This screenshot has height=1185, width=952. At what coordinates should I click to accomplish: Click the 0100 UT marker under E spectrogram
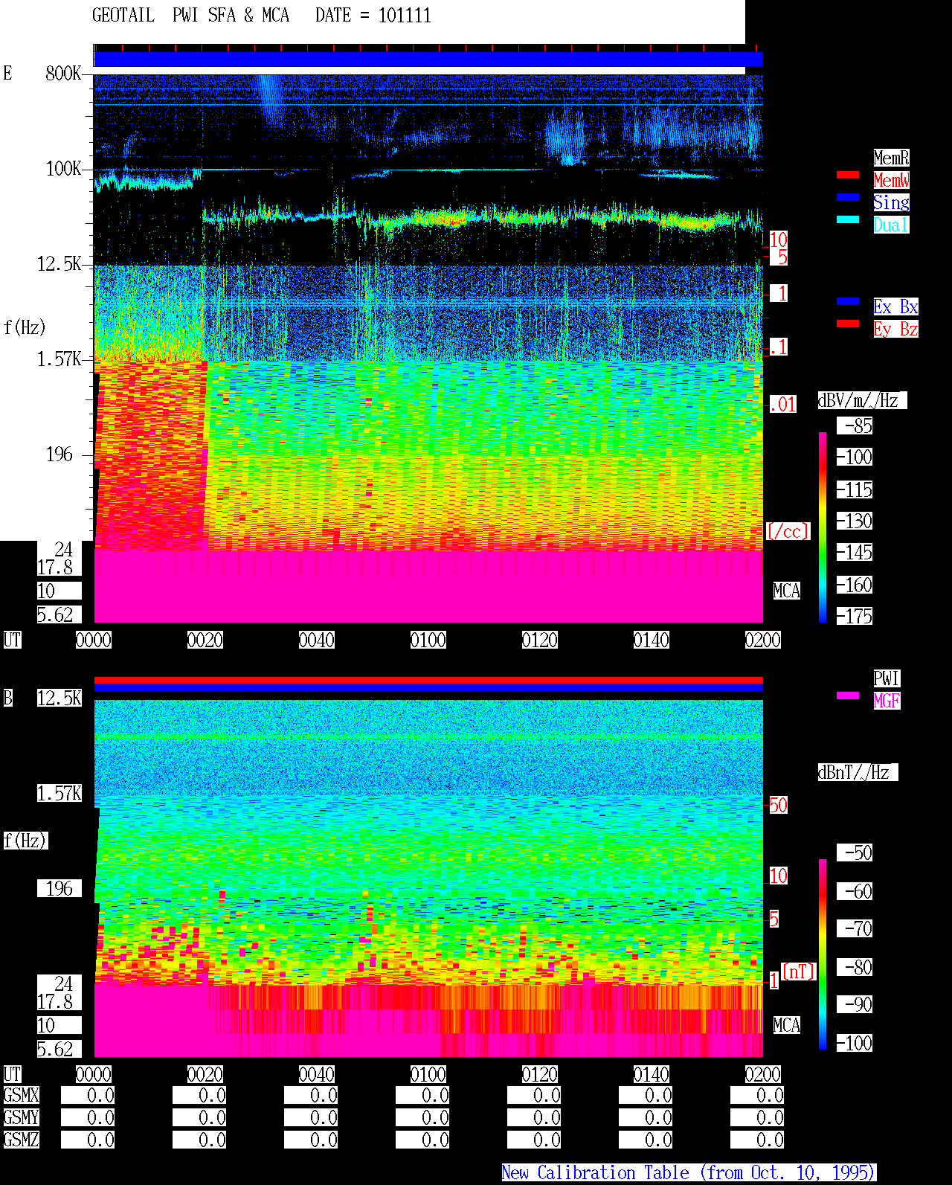coord(428,640)
